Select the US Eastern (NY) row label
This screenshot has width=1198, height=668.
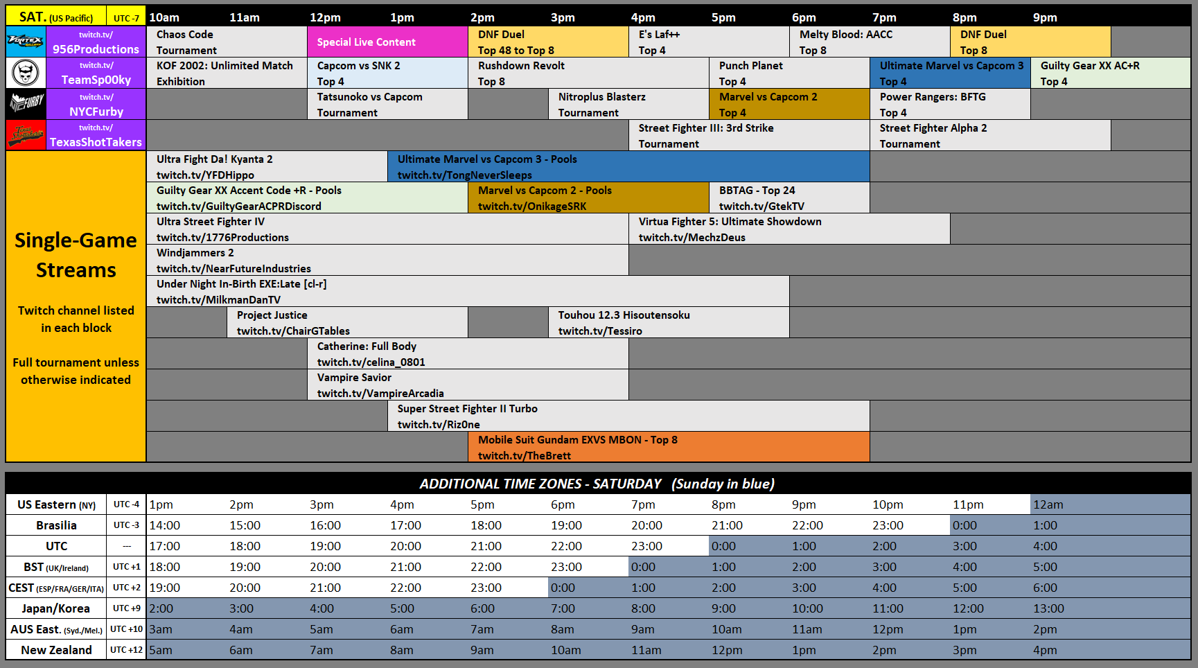(x=56, y=504)
